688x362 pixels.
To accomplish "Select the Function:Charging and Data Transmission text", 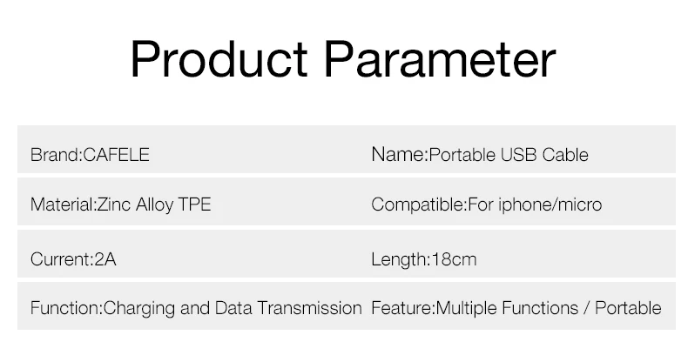I will coord(196,308).
